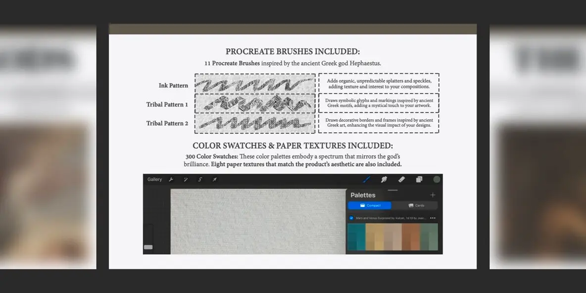
Task: Open the Layers panel
Action: (x=419, y=179)
